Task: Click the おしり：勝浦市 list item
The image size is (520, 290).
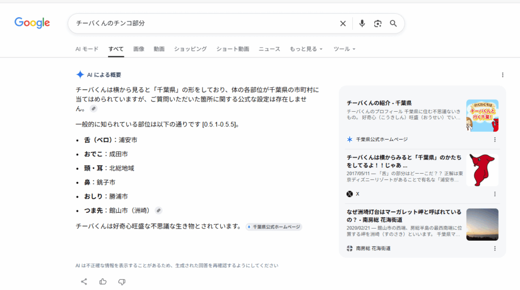Action: [x=106, y=197]
